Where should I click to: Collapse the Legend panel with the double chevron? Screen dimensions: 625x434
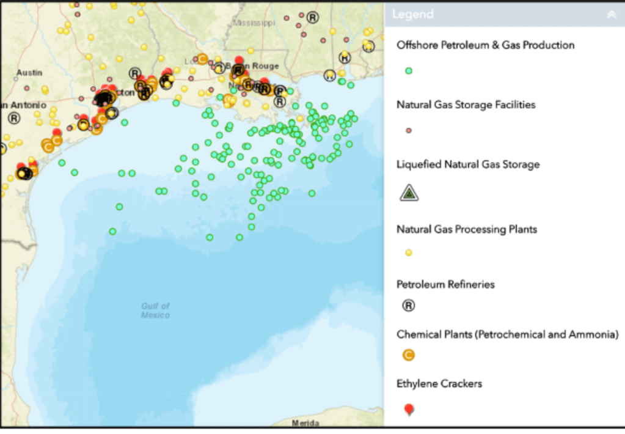(611, 15)
